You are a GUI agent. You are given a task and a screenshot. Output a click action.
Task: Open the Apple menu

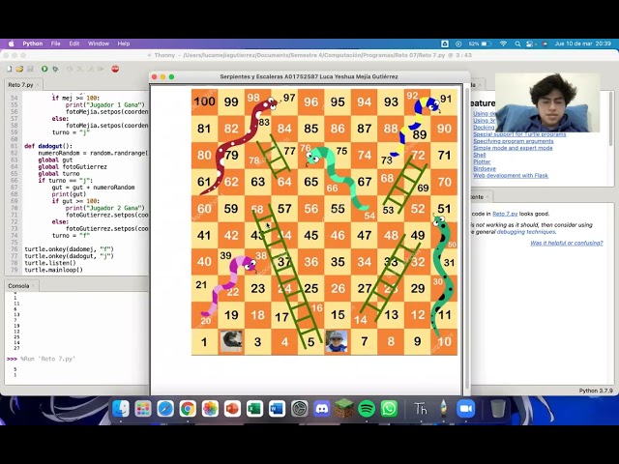11,43
